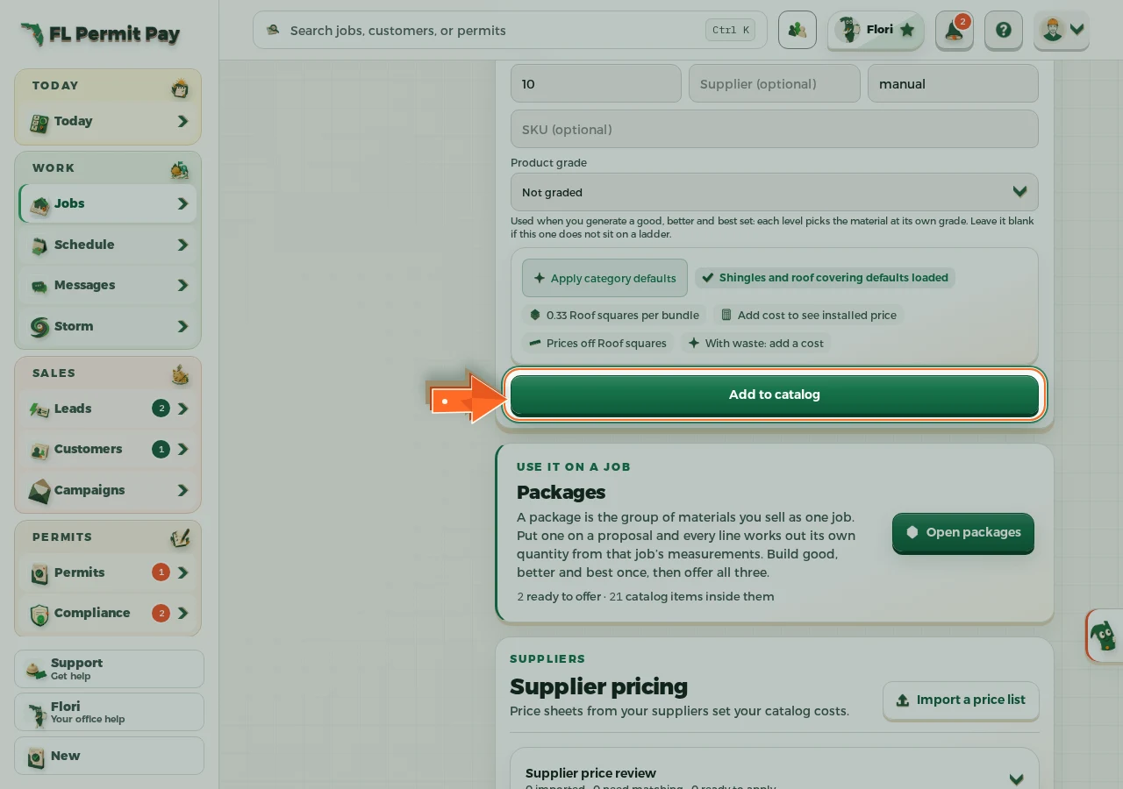This screenshot has height=789, width=1123.
Task: Go to Customers in the sidebar
Action: [108, 449]
